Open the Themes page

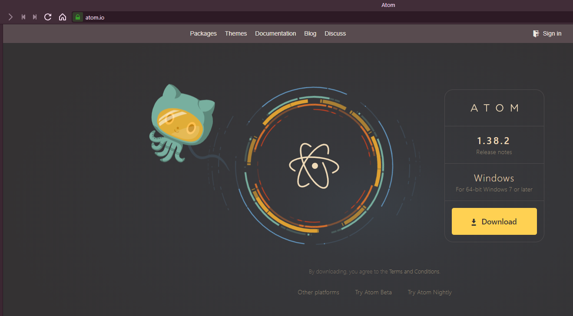(235, 33)
